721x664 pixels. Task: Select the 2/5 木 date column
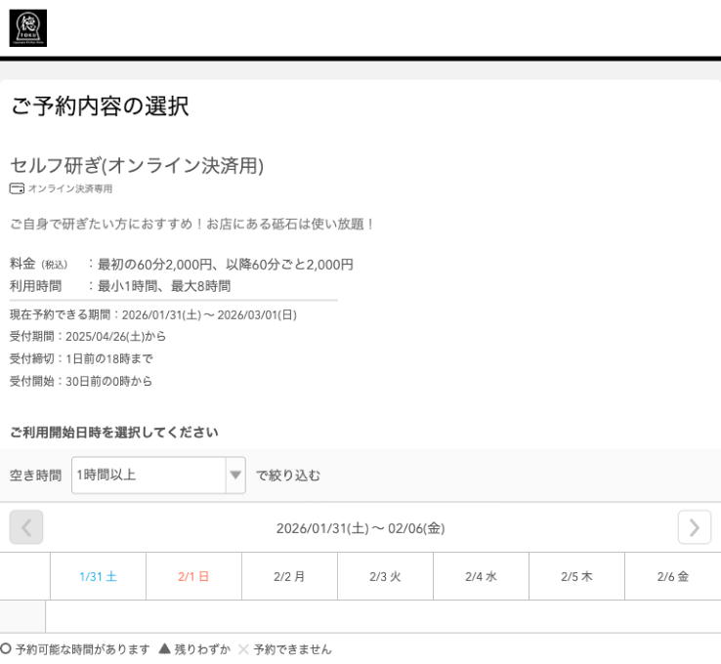[x=576, y=576]
